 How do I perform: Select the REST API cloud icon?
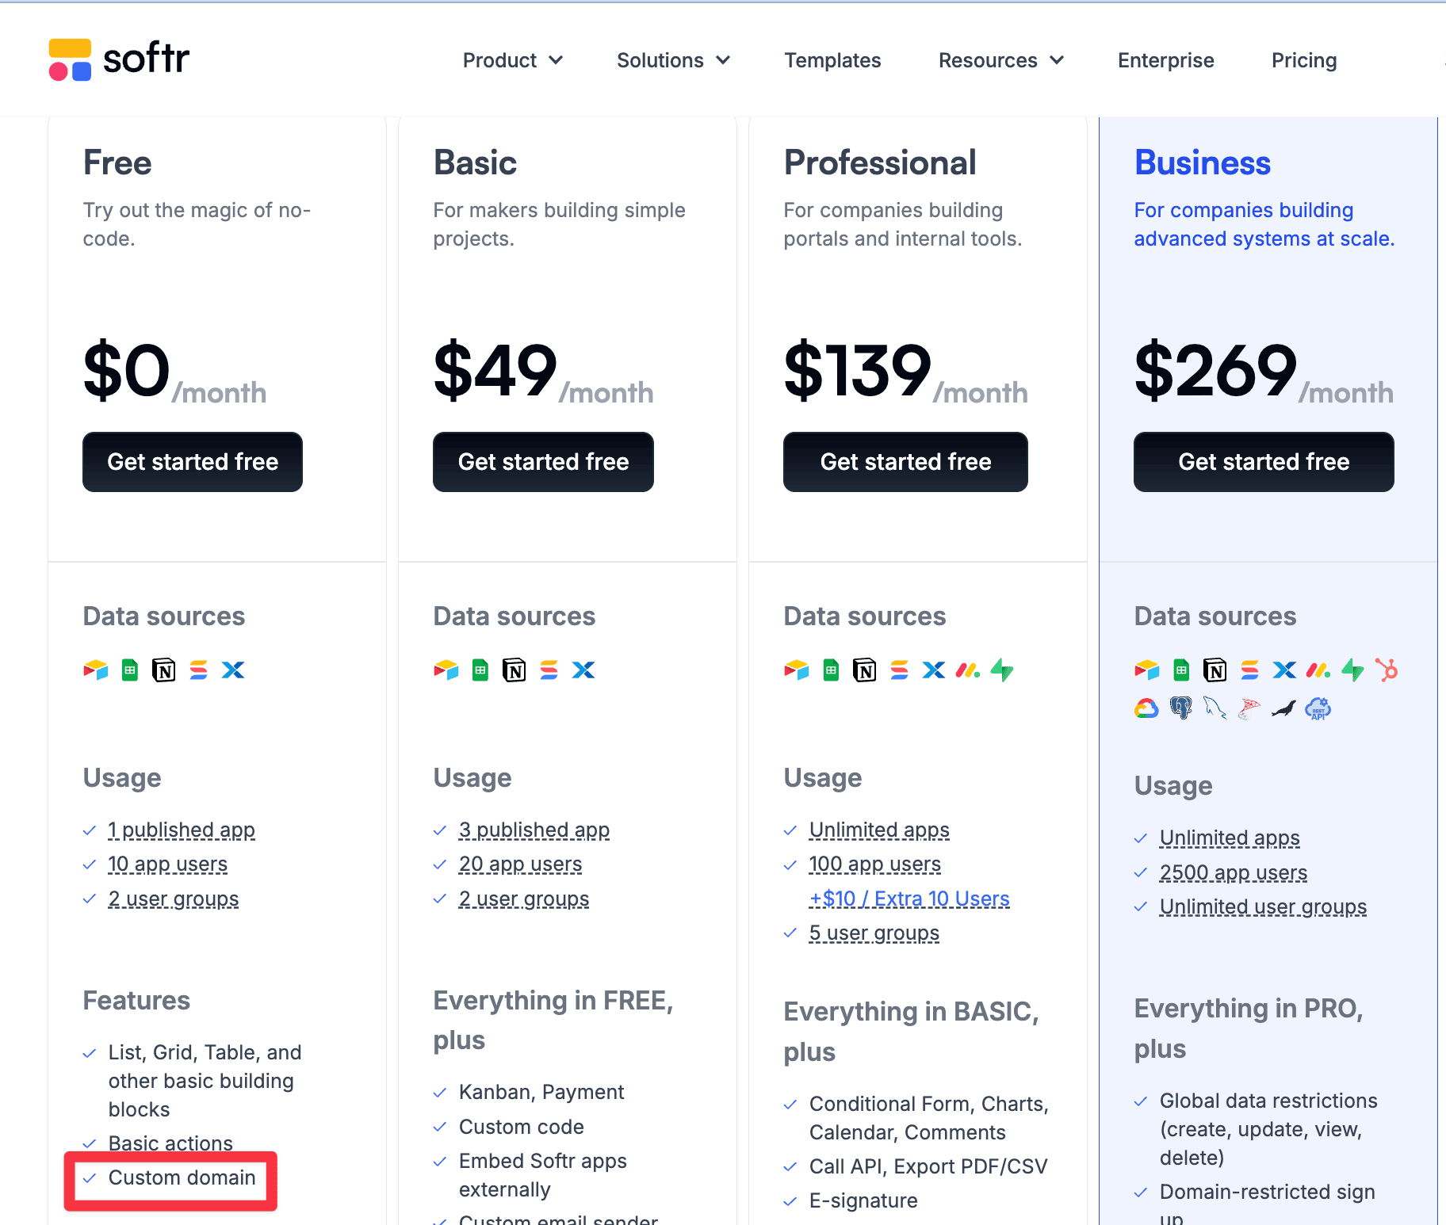[x=1318, y=708]
